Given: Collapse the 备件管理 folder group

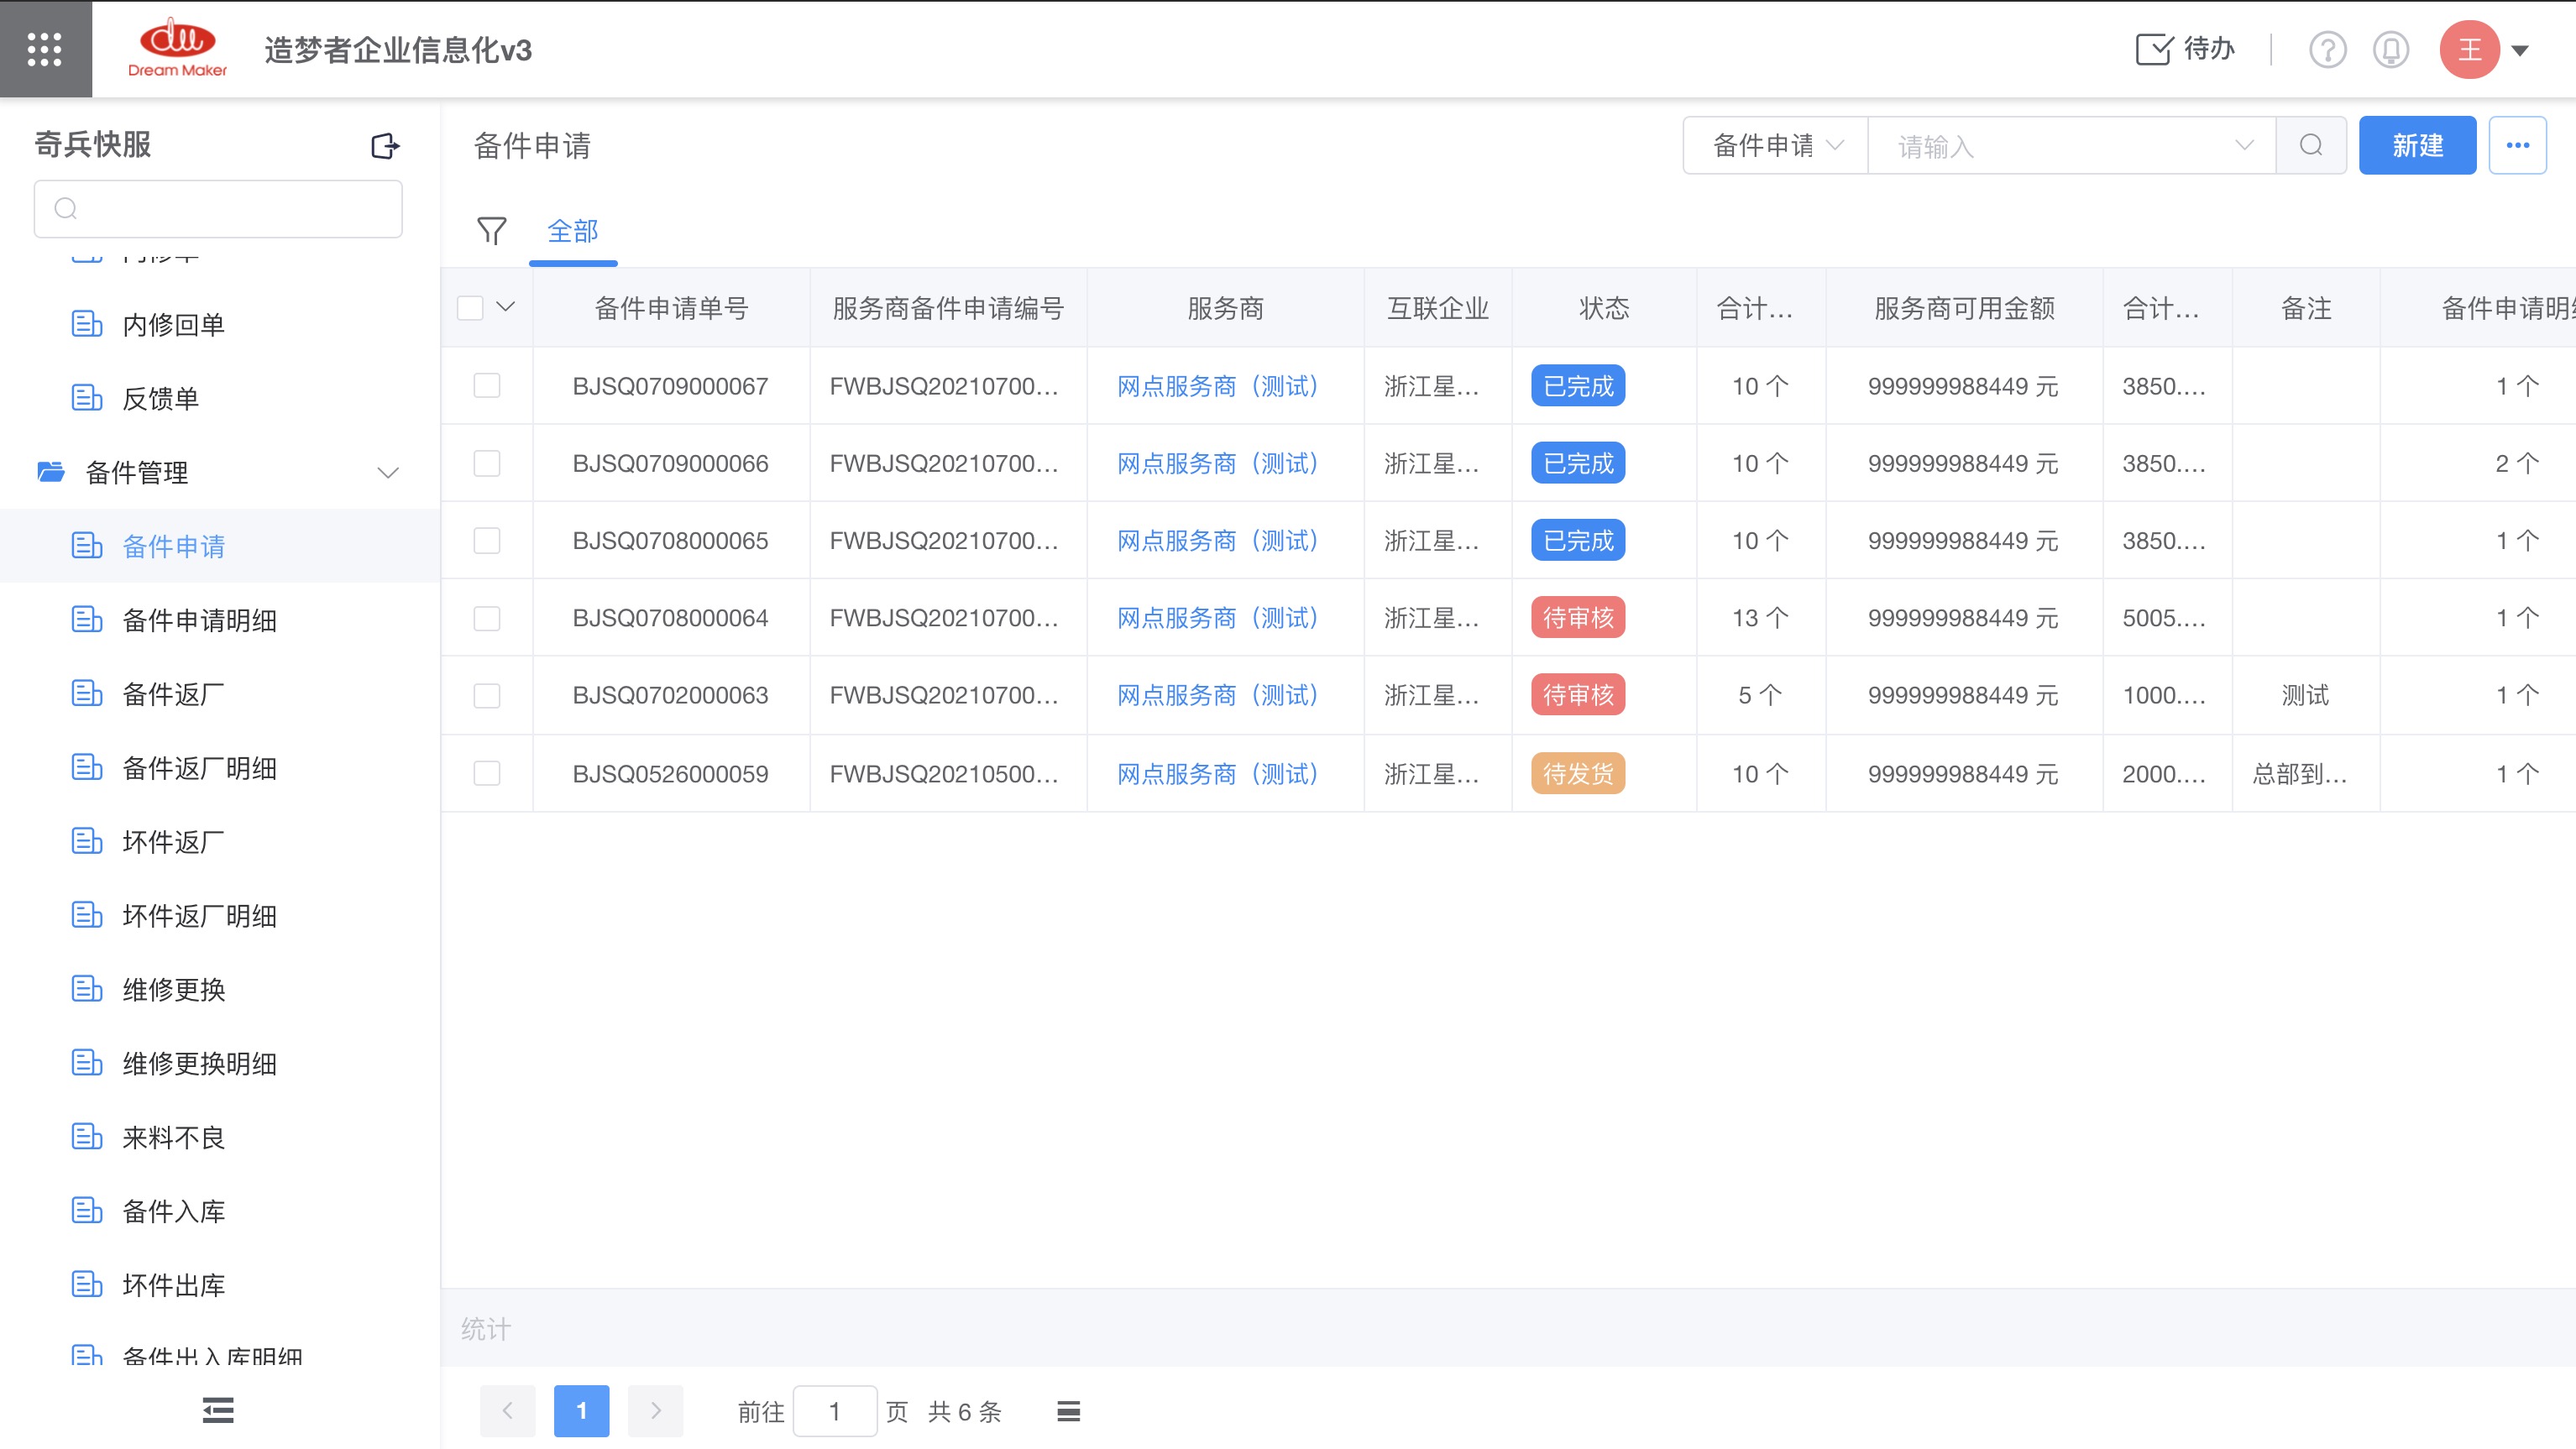Looking at the screenshot, I should point(388,472).
